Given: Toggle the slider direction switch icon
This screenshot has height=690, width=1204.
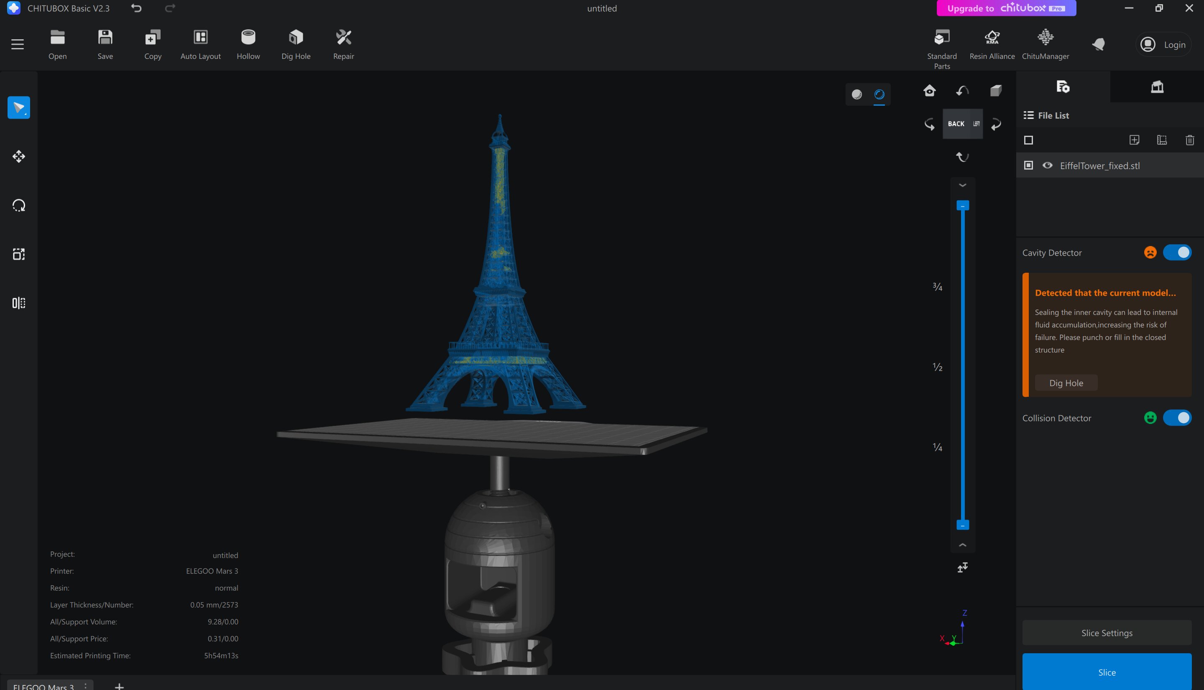Looking at the screenshot, I should tap(962, 567).
